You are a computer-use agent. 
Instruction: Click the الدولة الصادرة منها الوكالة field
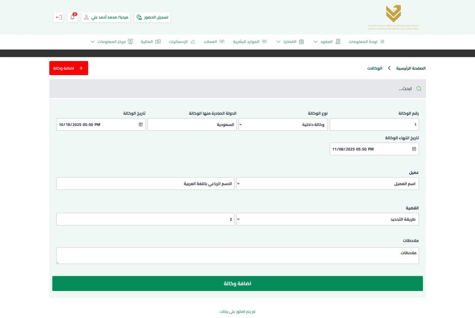click(x=192, y=124)
